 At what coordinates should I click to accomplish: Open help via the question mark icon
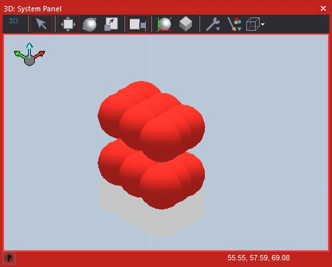[x=9, y=258]
